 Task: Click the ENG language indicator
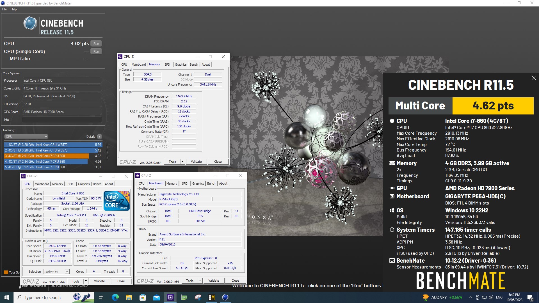499,297
